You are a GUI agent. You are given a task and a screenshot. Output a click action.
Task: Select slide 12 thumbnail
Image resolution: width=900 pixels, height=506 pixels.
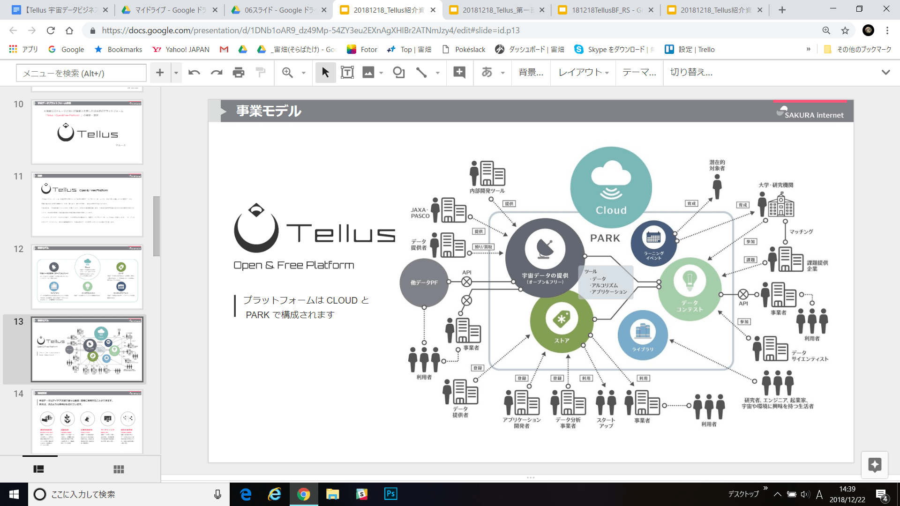point(87,277)
